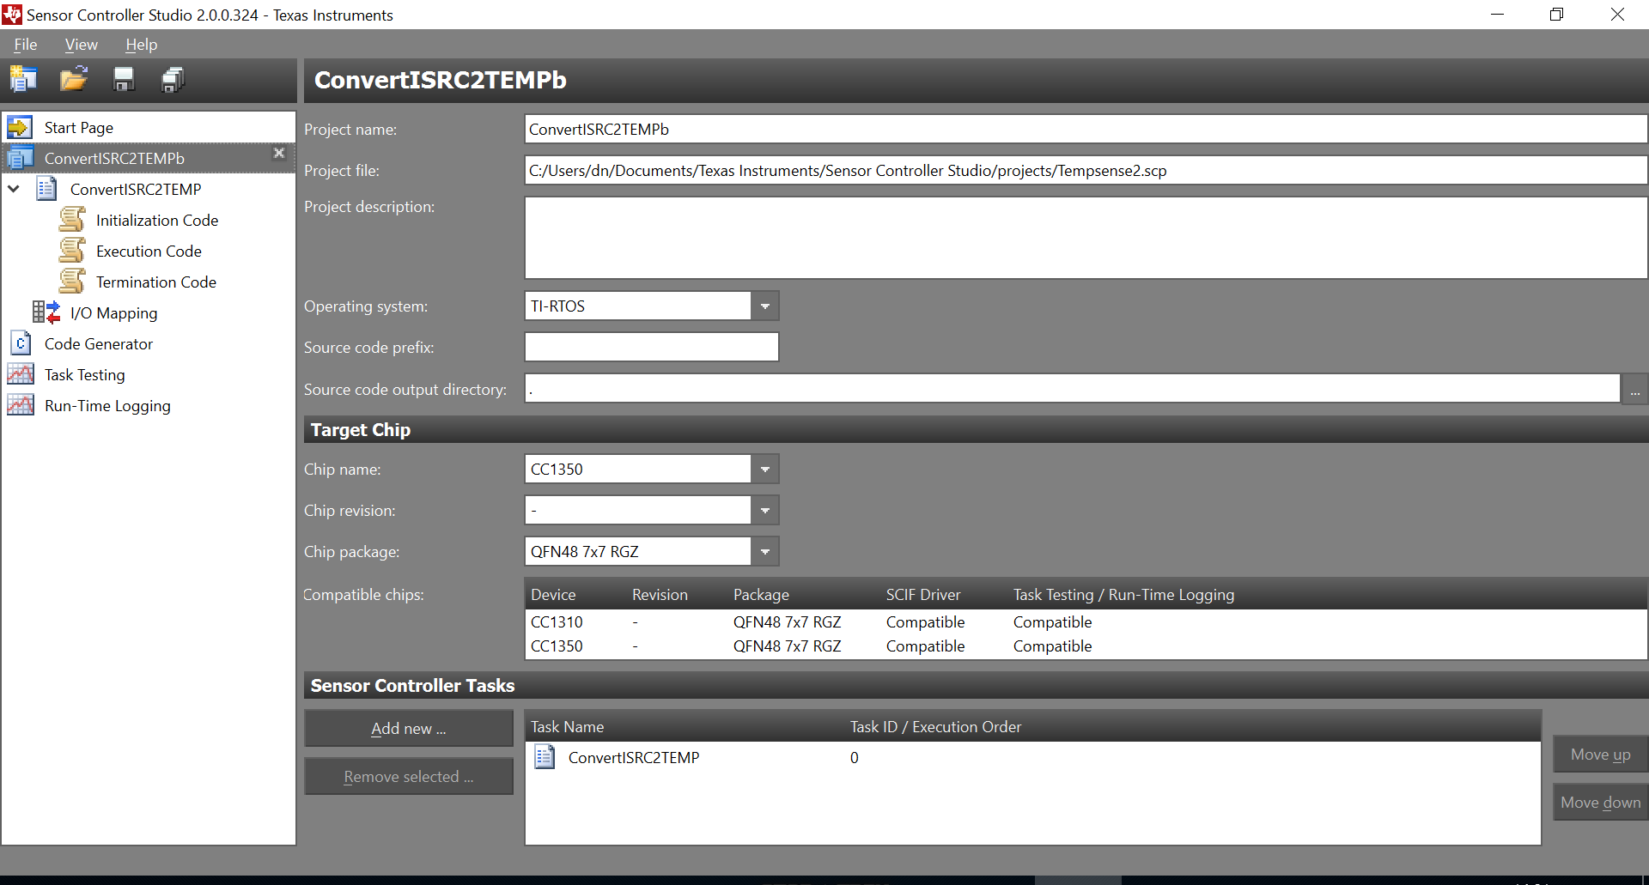
Task: Open the View menu
Action: [82, 45]
